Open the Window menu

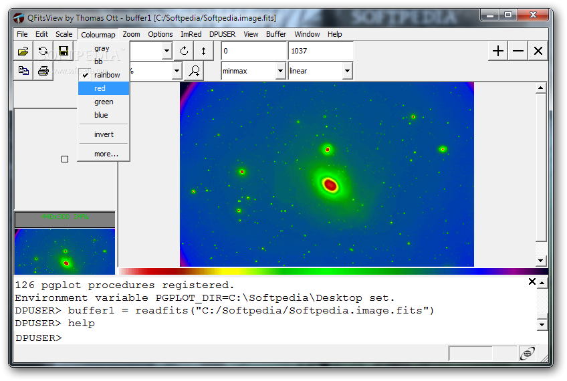(x=307, y=34)
